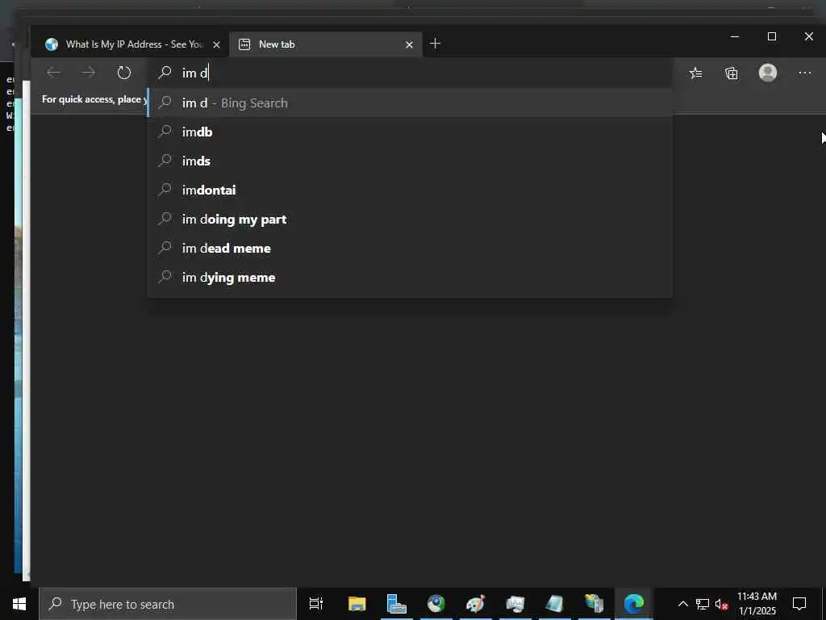Click the muted volume tray icon
The width and height of the screenshot is (826, 620).
[722, 604]
